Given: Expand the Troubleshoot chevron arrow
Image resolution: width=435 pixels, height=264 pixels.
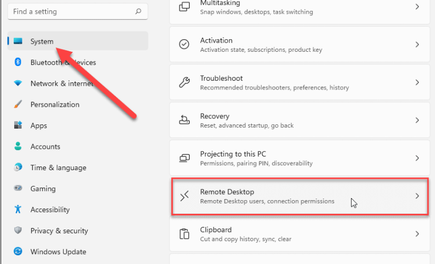Looking at the screenshot, I should click(417, 82).
